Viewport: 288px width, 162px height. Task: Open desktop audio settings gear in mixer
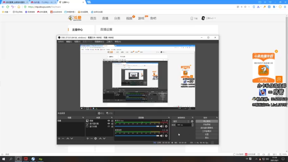click(x=166, y=136)
